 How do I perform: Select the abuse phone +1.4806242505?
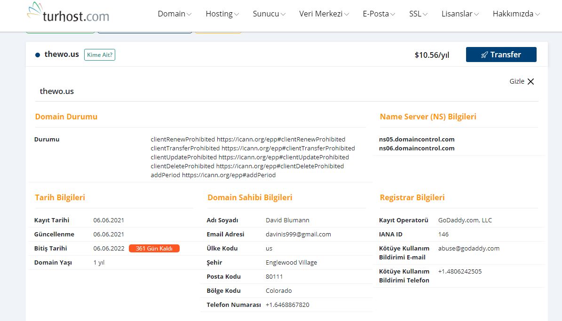[460, 272]
